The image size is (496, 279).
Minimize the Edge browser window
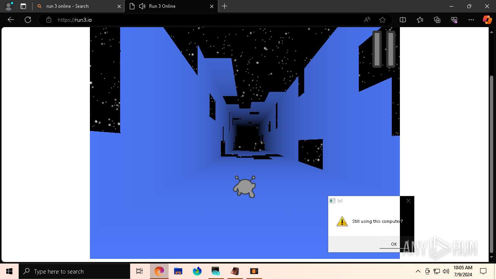click(451, 6)
